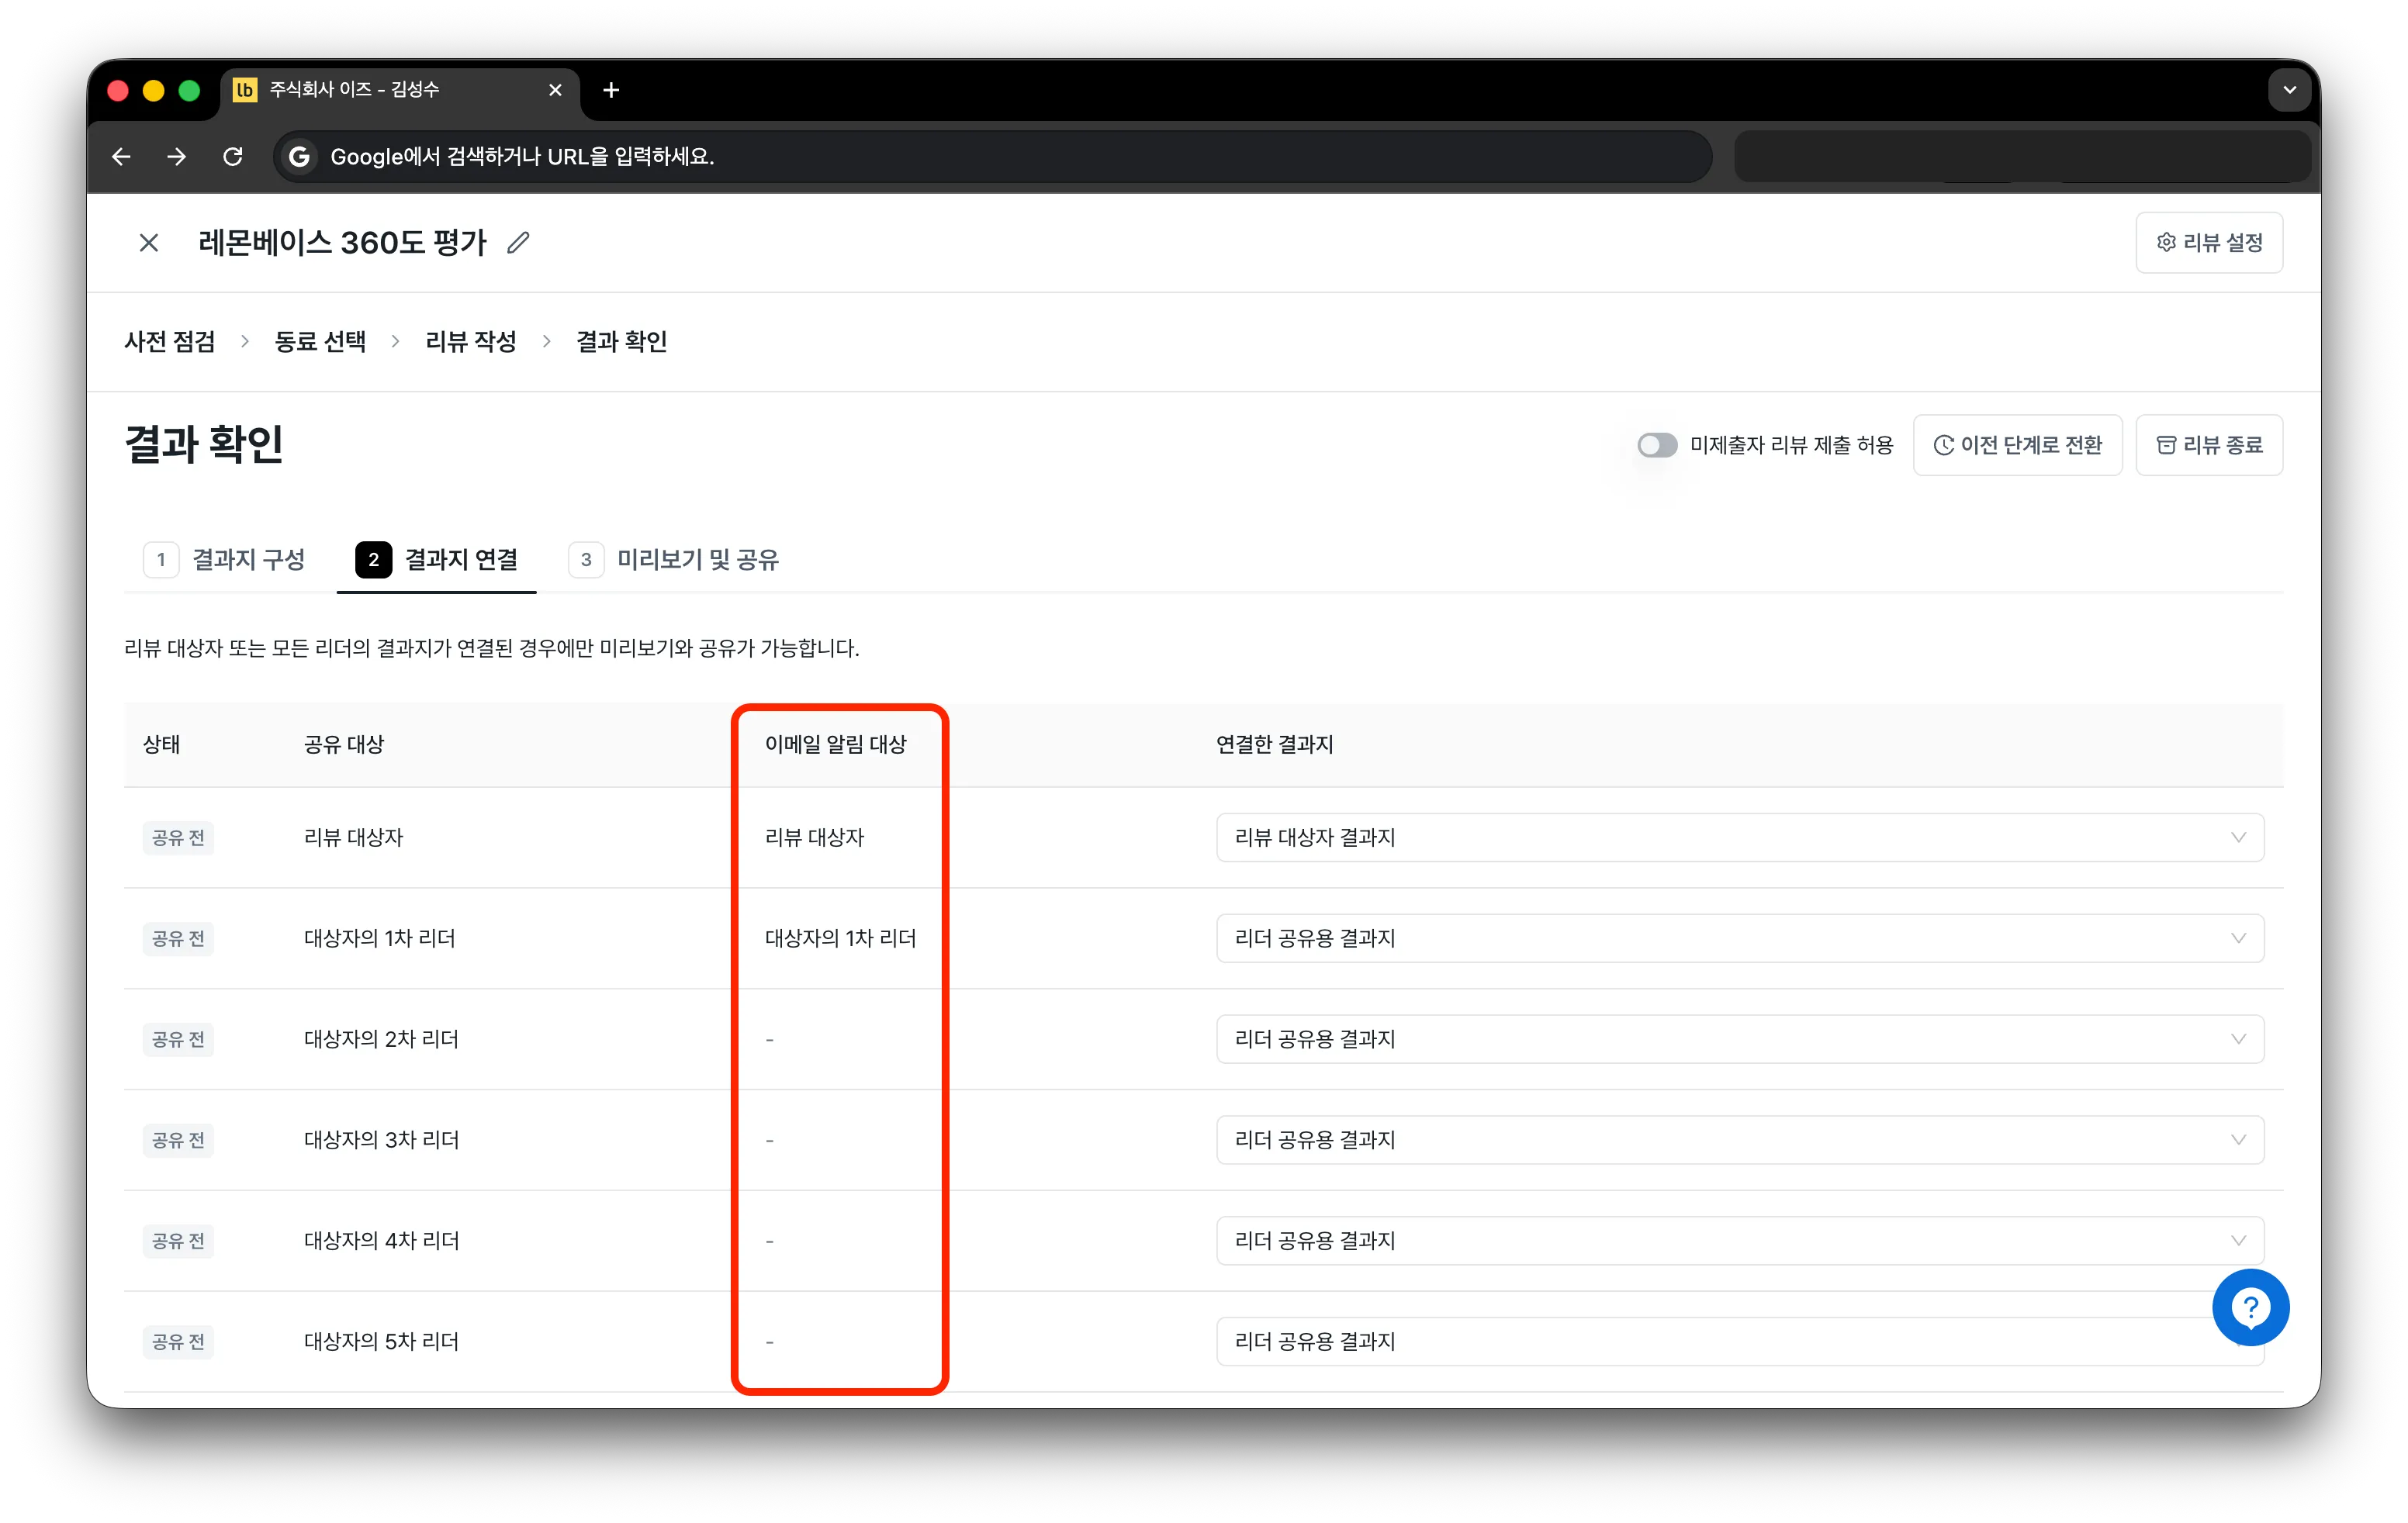Open result sheet dropdown for 대상자의 2차 리더
The width and height of the screenshot is (2408, 1523).
pos(1739,1039)
